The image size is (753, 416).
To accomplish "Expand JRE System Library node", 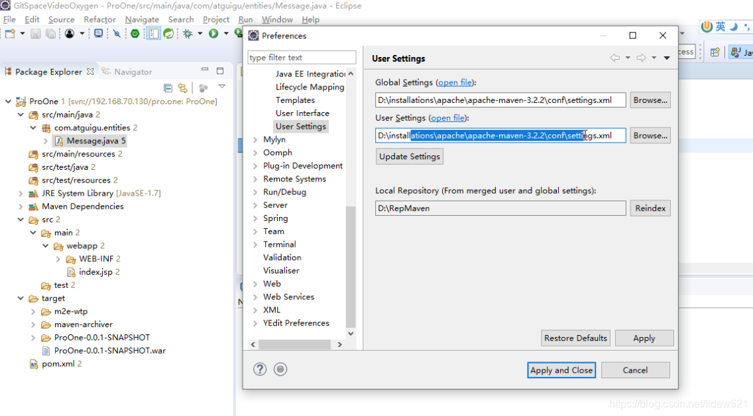I will [21, 193].
